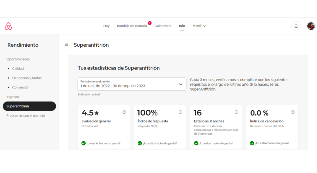The image size is (317, 173).
Task: Click help icon on Evaluación general card
Action: coord(124,112)
